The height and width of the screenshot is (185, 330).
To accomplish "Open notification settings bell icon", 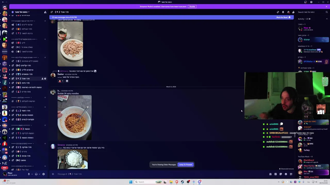I will [x=283, y=12].
